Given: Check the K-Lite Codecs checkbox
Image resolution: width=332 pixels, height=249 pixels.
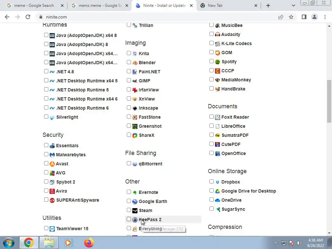Looking at the screenshot, I should click(211, 43).
